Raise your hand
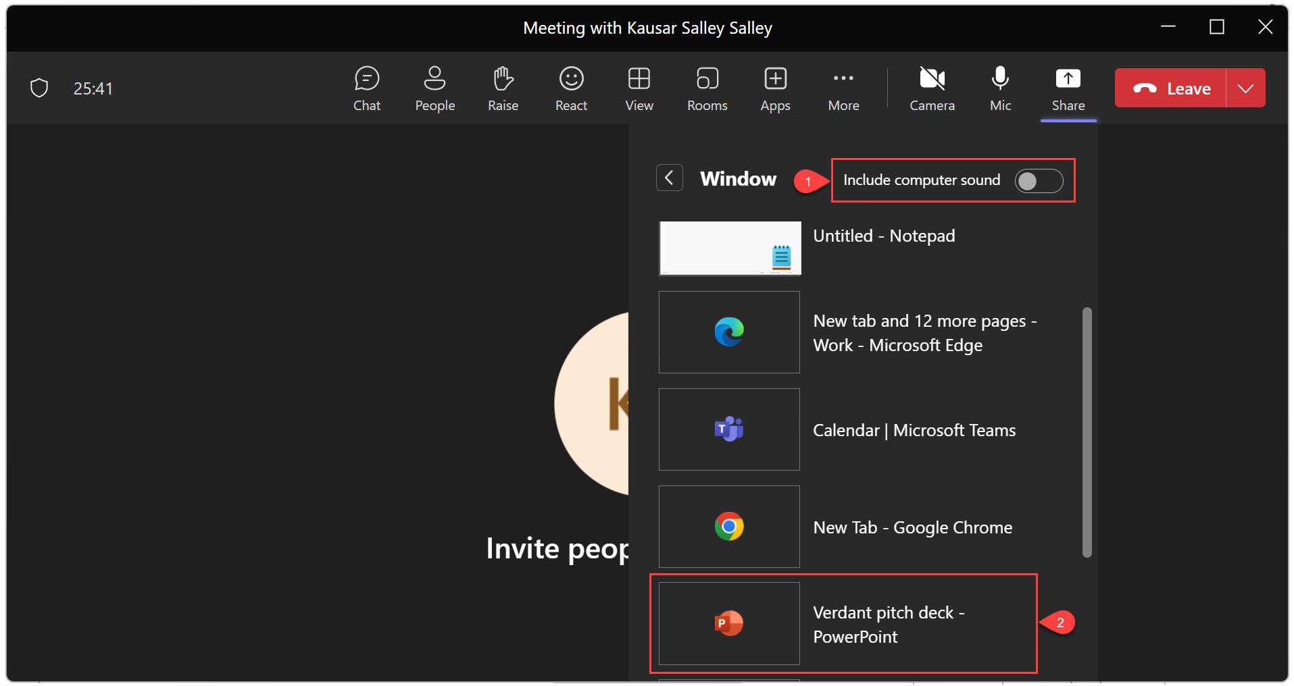The image size is (1294, 686). (502, 88)
